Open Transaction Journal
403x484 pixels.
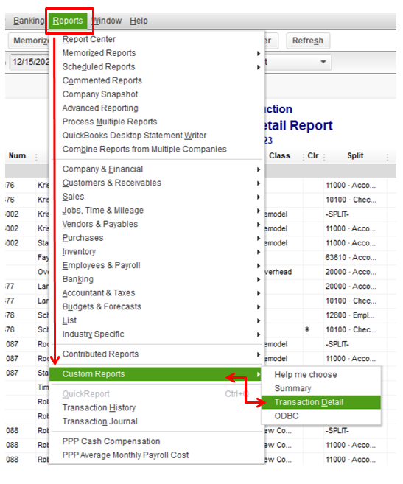click(157, 421)
